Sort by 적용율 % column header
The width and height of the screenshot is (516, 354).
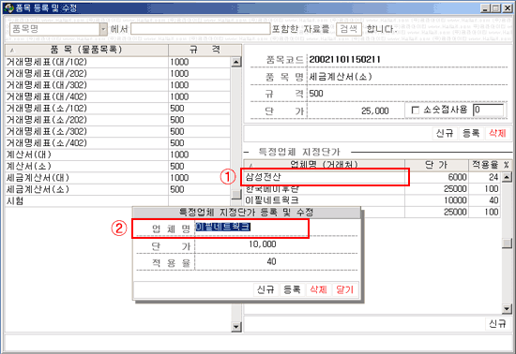pos(491,165)
